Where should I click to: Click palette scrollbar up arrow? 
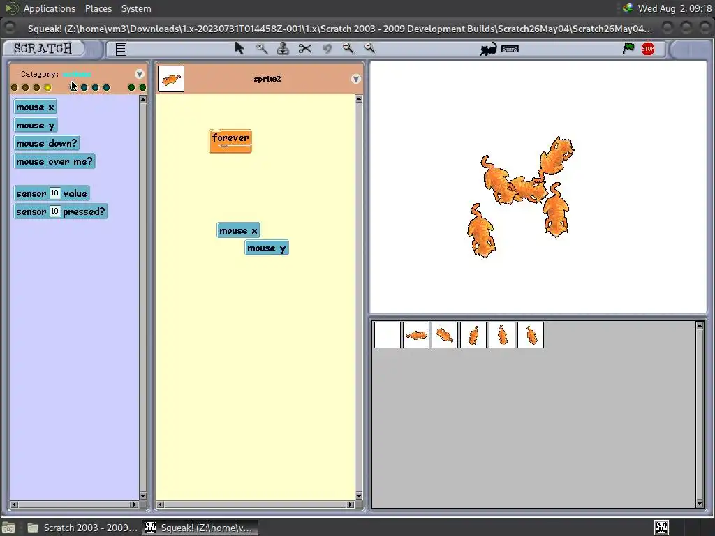143,99
